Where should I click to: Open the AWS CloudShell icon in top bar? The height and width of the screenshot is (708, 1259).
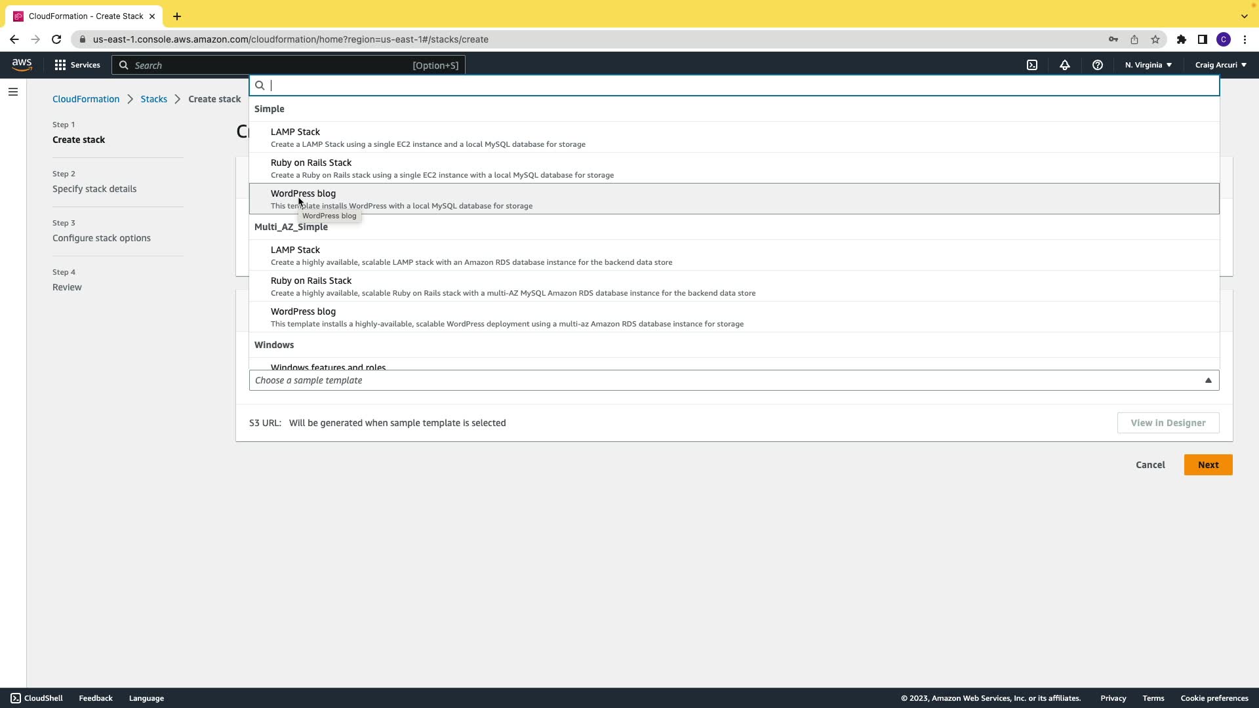pyautogui.click(x=1032, y=65)
